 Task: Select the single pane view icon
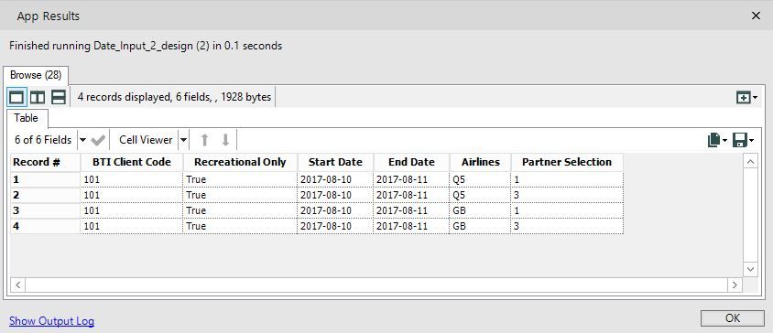(16, 97)
